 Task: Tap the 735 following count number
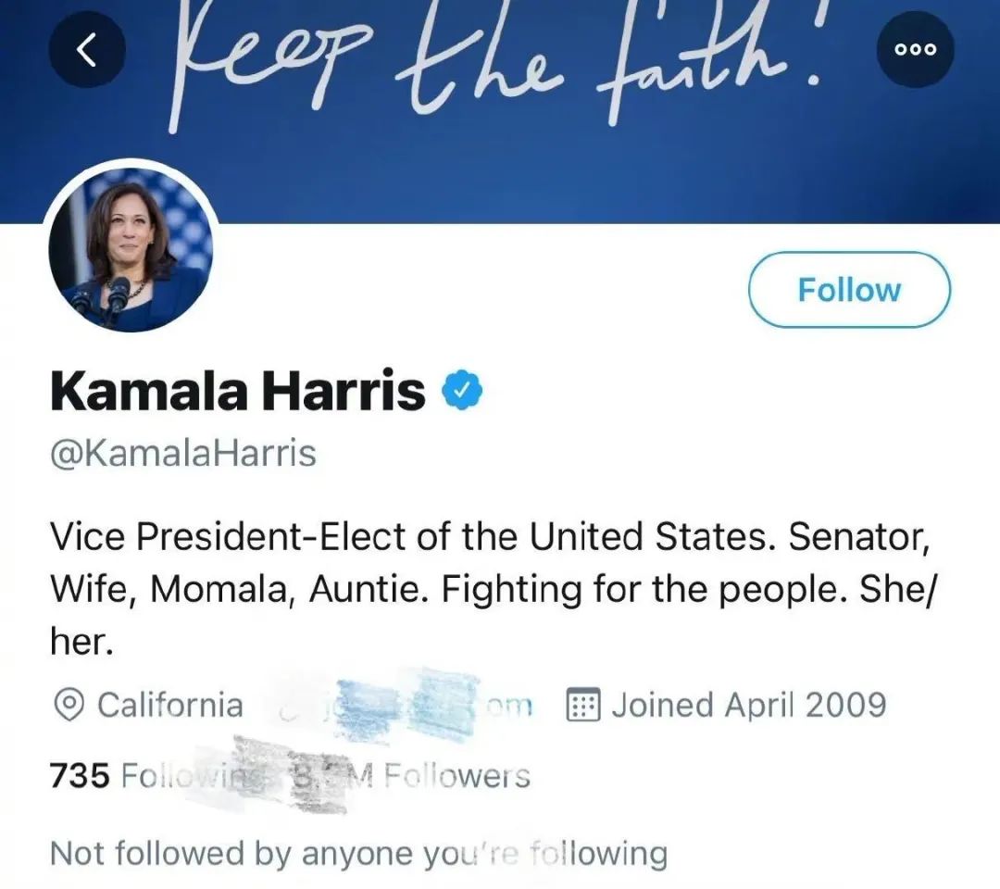(80, 776)
